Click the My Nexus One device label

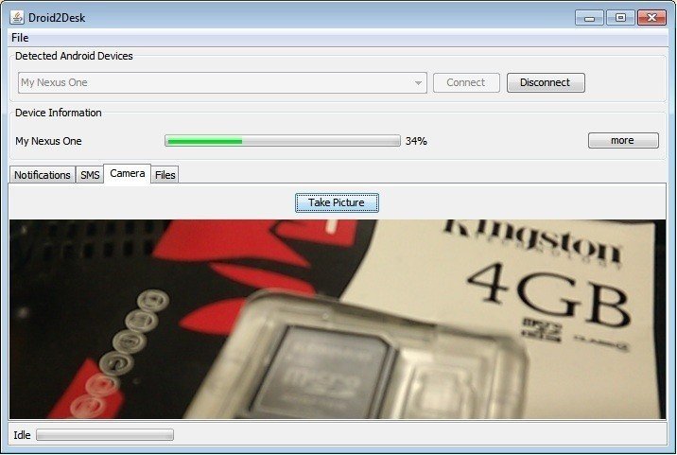point(48,141)
